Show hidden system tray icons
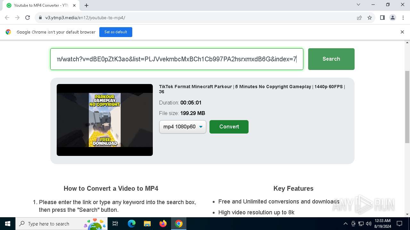 (345, 224)
